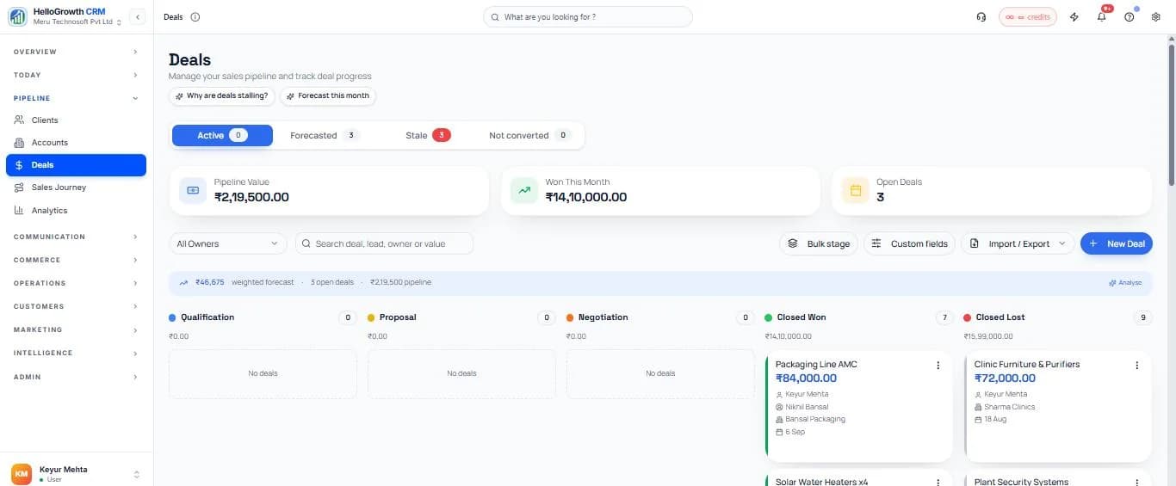Expand the OPERATIONS sidebar section
This screenshot has width=1176, height=486.
click(x=76, y=283)
